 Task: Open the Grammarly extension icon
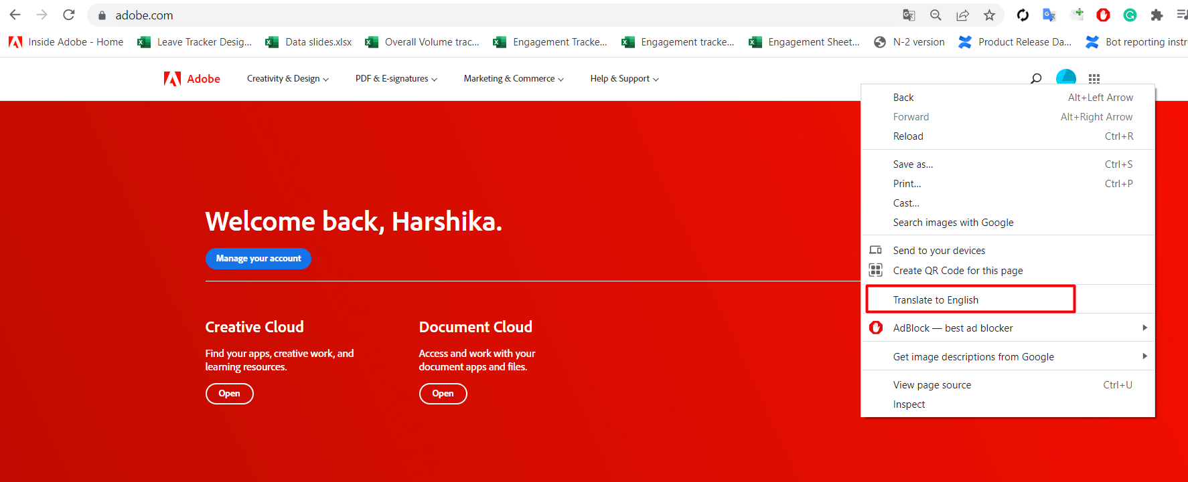[1130, 15]
